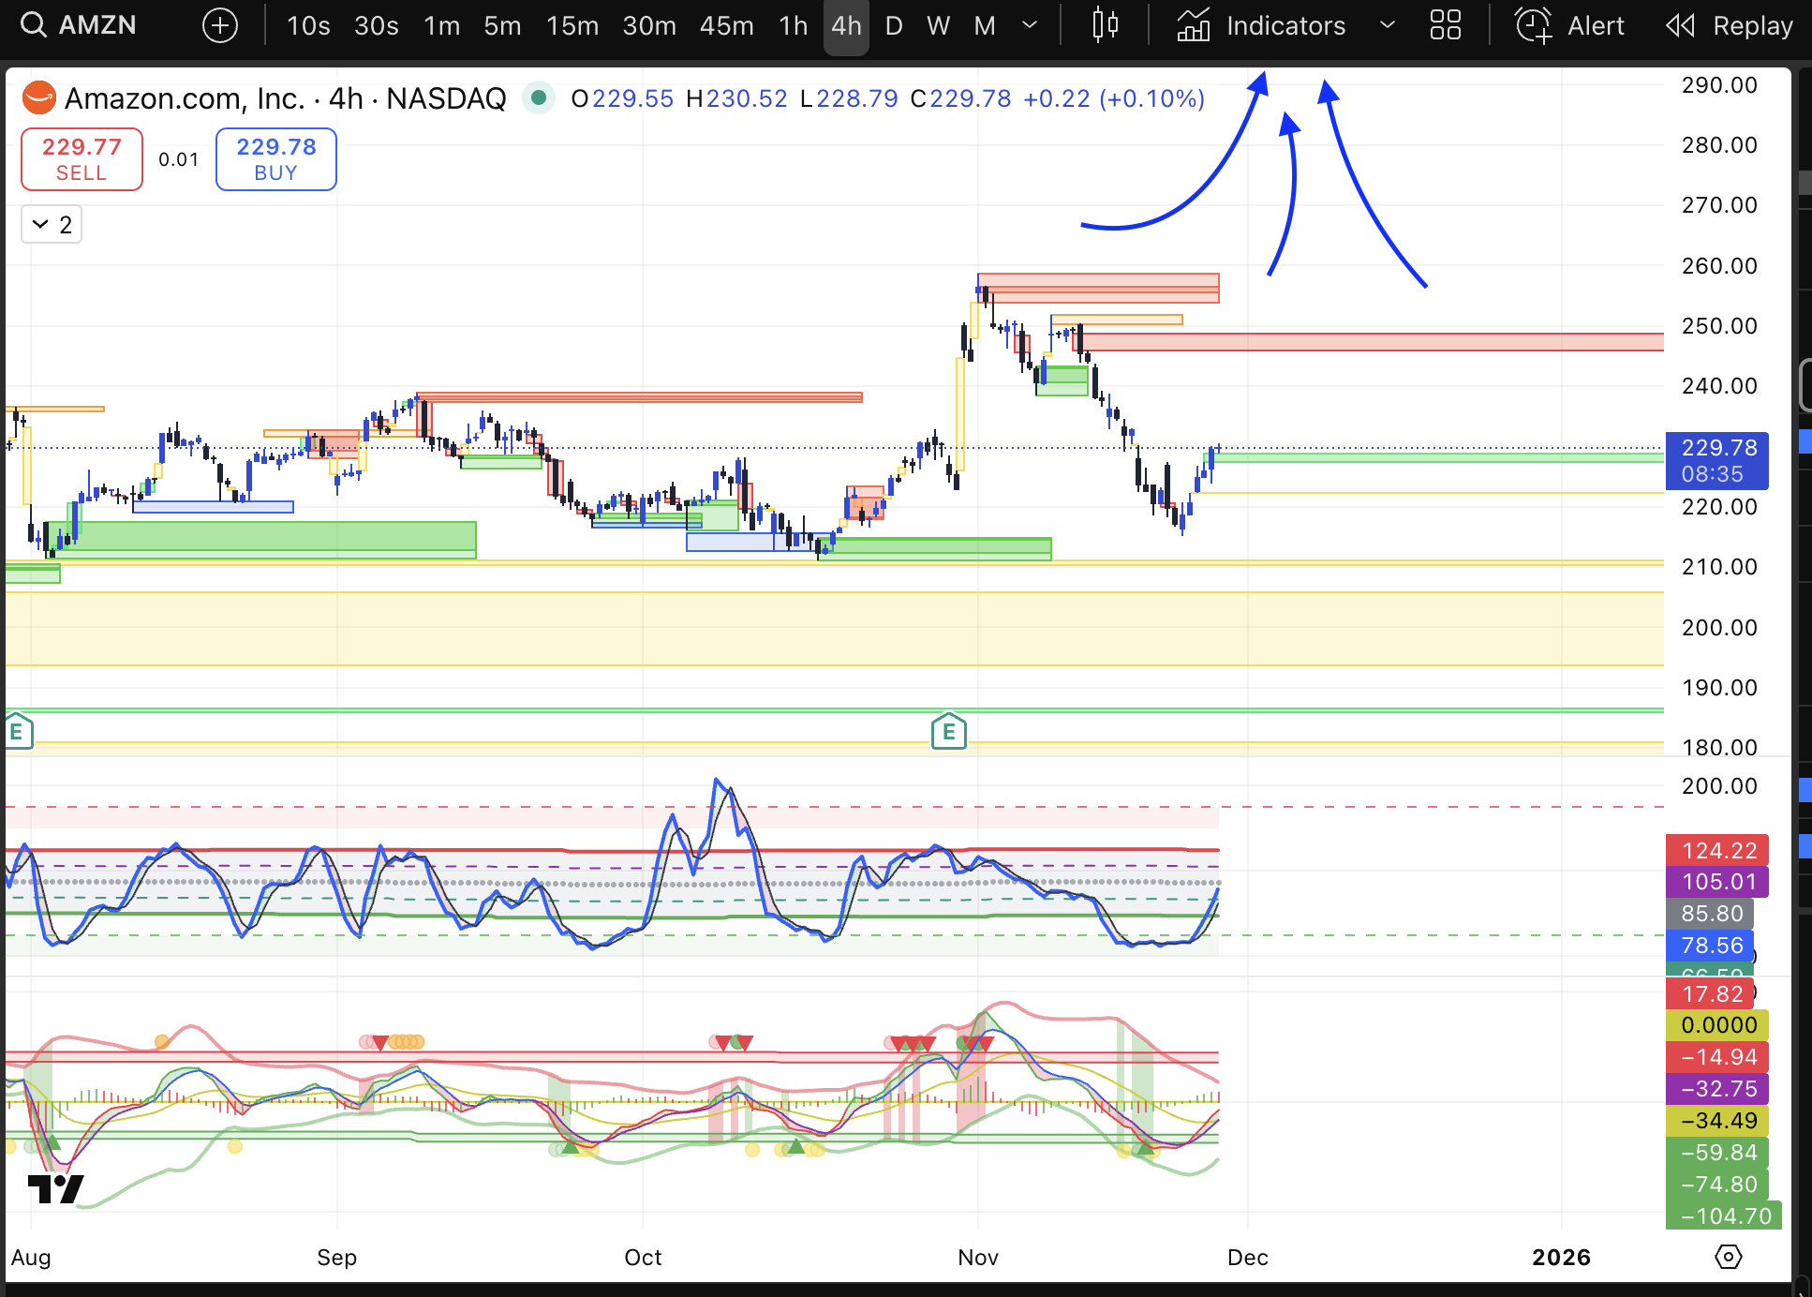This screenshot has width=1812, height=1297.
Task: Click the add symbol plus icon
Action: tap(220, 25)
